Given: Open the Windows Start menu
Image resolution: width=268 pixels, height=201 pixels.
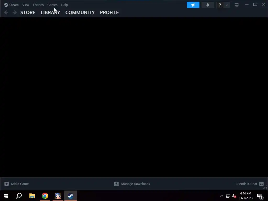Looking at the screenshot, I should click(x=6, y=196).
